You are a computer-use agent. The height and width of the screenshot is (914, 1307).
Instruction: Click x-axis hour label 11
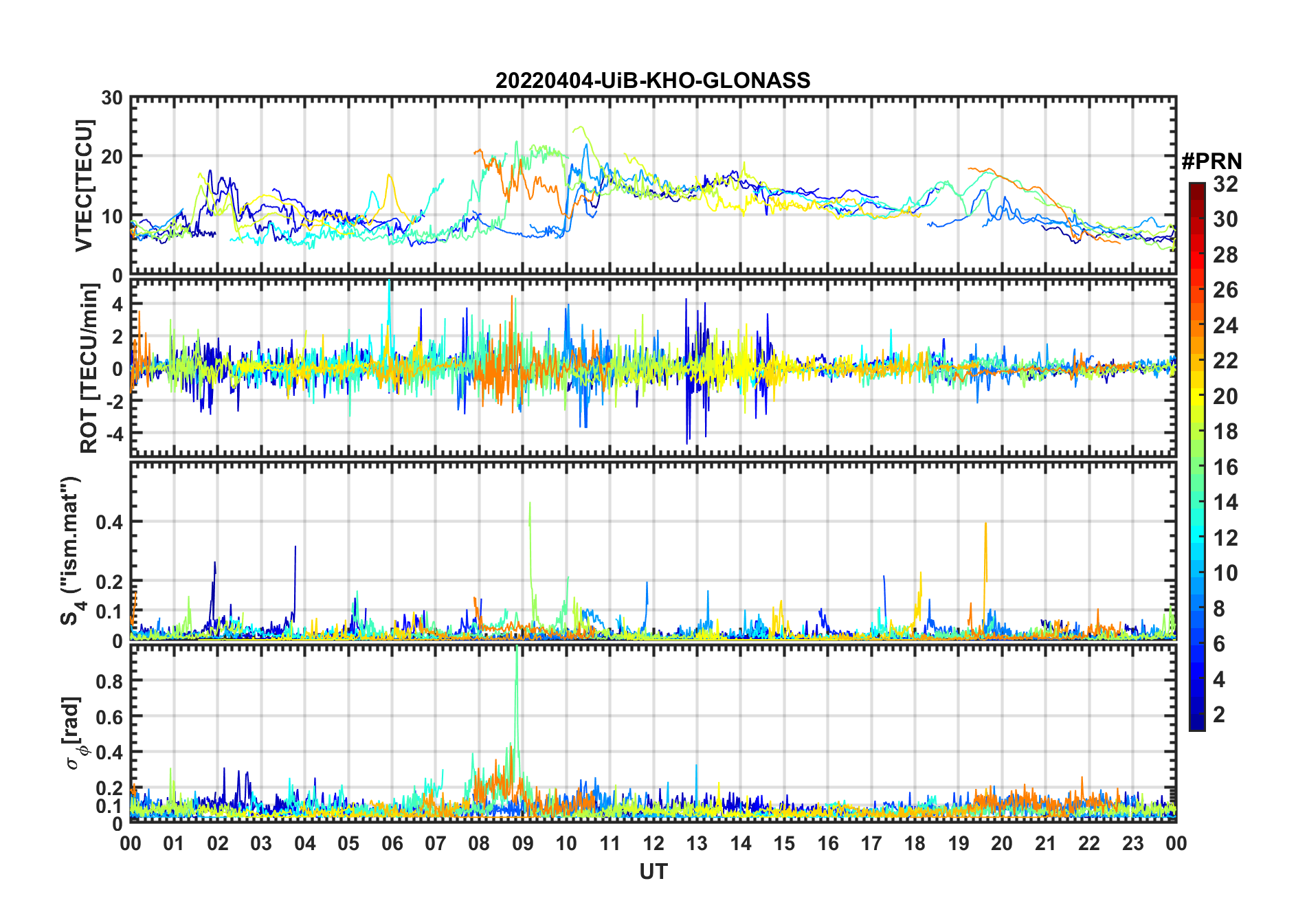(x=610, y=843)
